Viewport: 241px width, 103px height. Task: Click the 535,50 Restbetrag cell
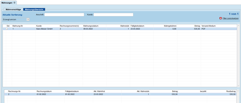click(222, 94)
